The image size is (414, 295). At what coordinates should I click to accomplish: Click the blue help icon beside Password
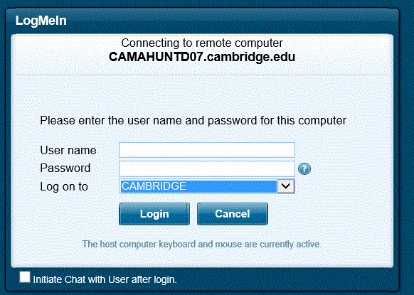pyautogui.click(x=304, y=169)
